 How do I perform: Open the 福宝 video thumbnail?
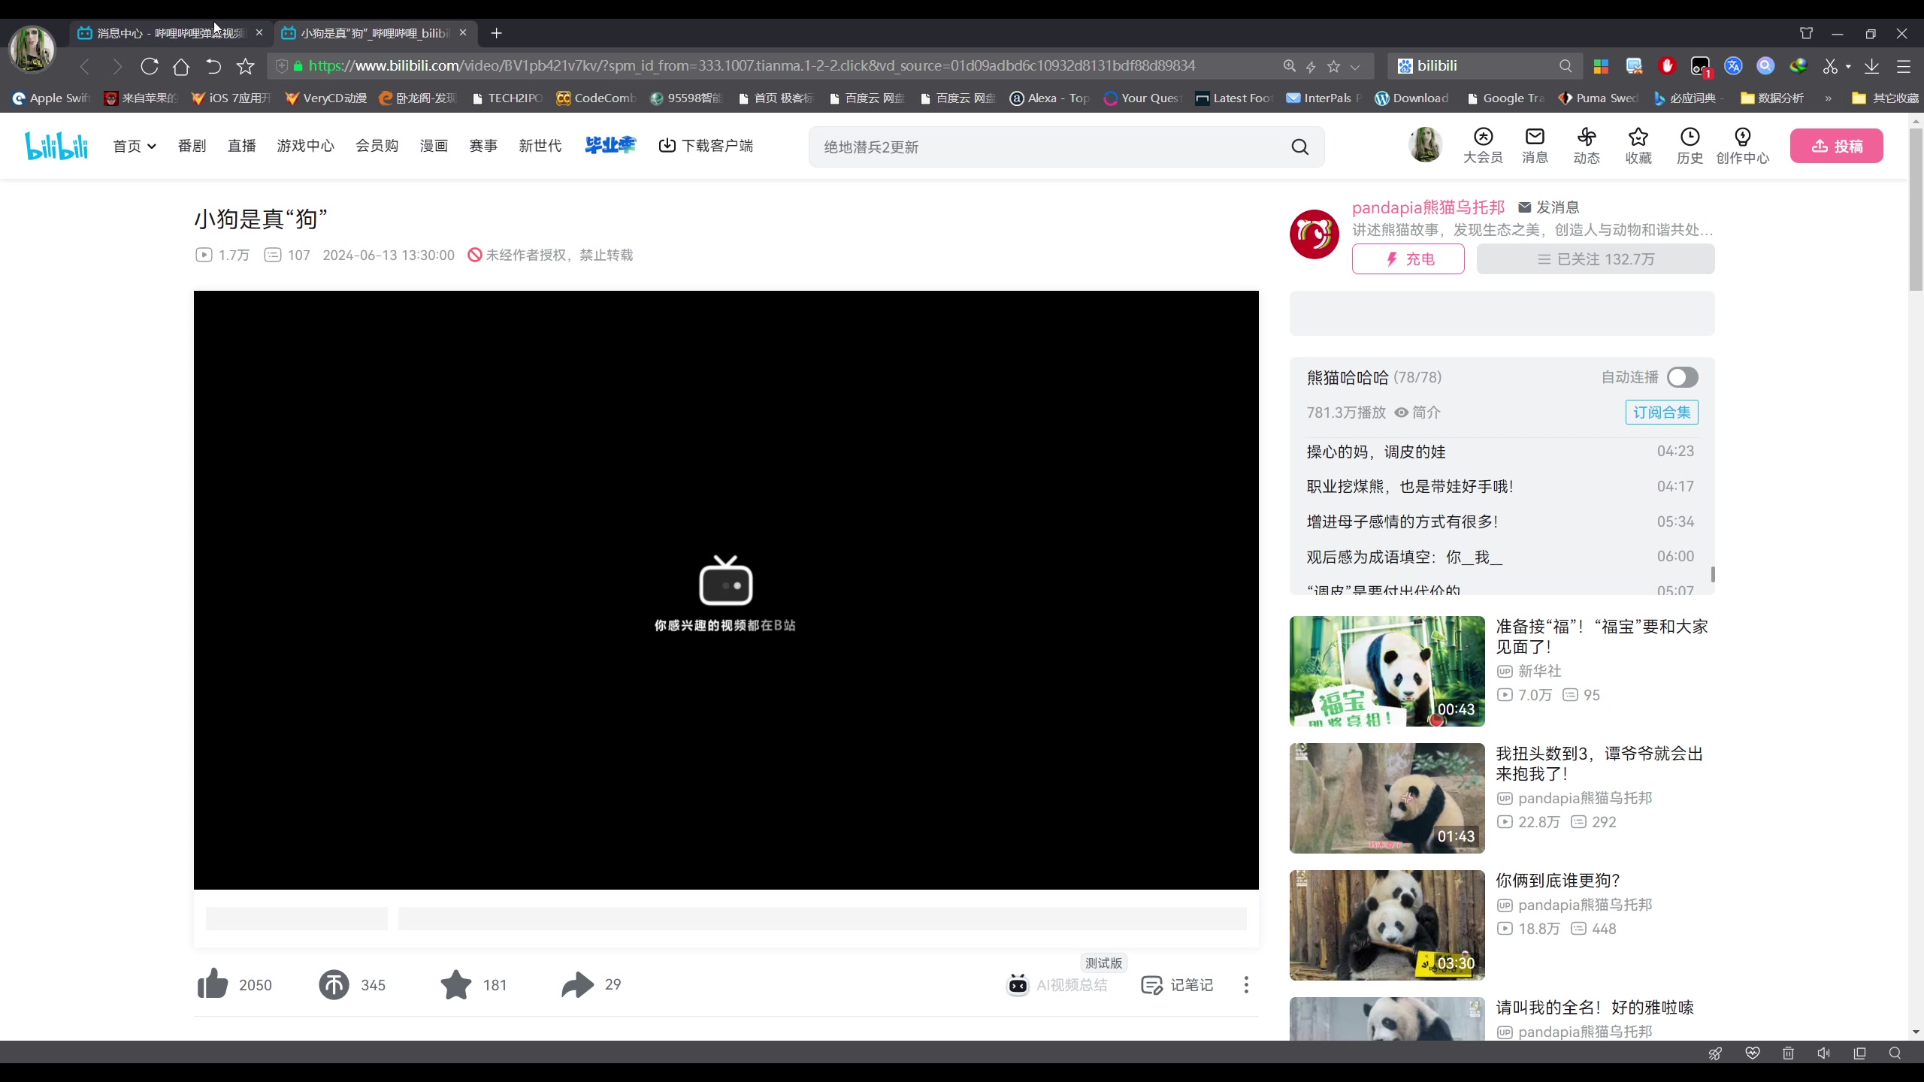click(1387, 671)
